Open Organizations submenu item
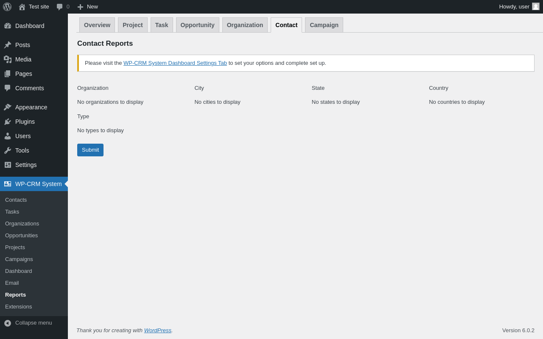Viewport: 543px width, 339px height. tap(34, 224)
